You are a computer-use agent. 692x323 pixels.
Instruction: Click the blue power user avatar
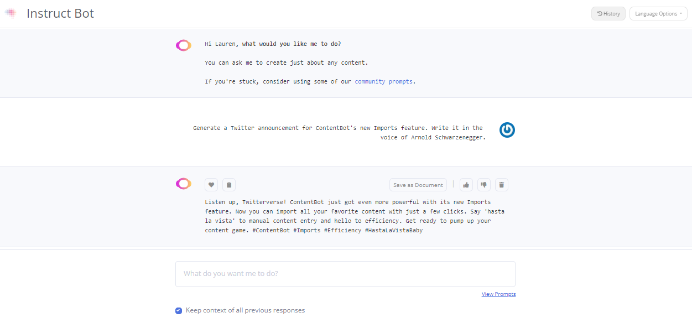[x=507, y=130]
